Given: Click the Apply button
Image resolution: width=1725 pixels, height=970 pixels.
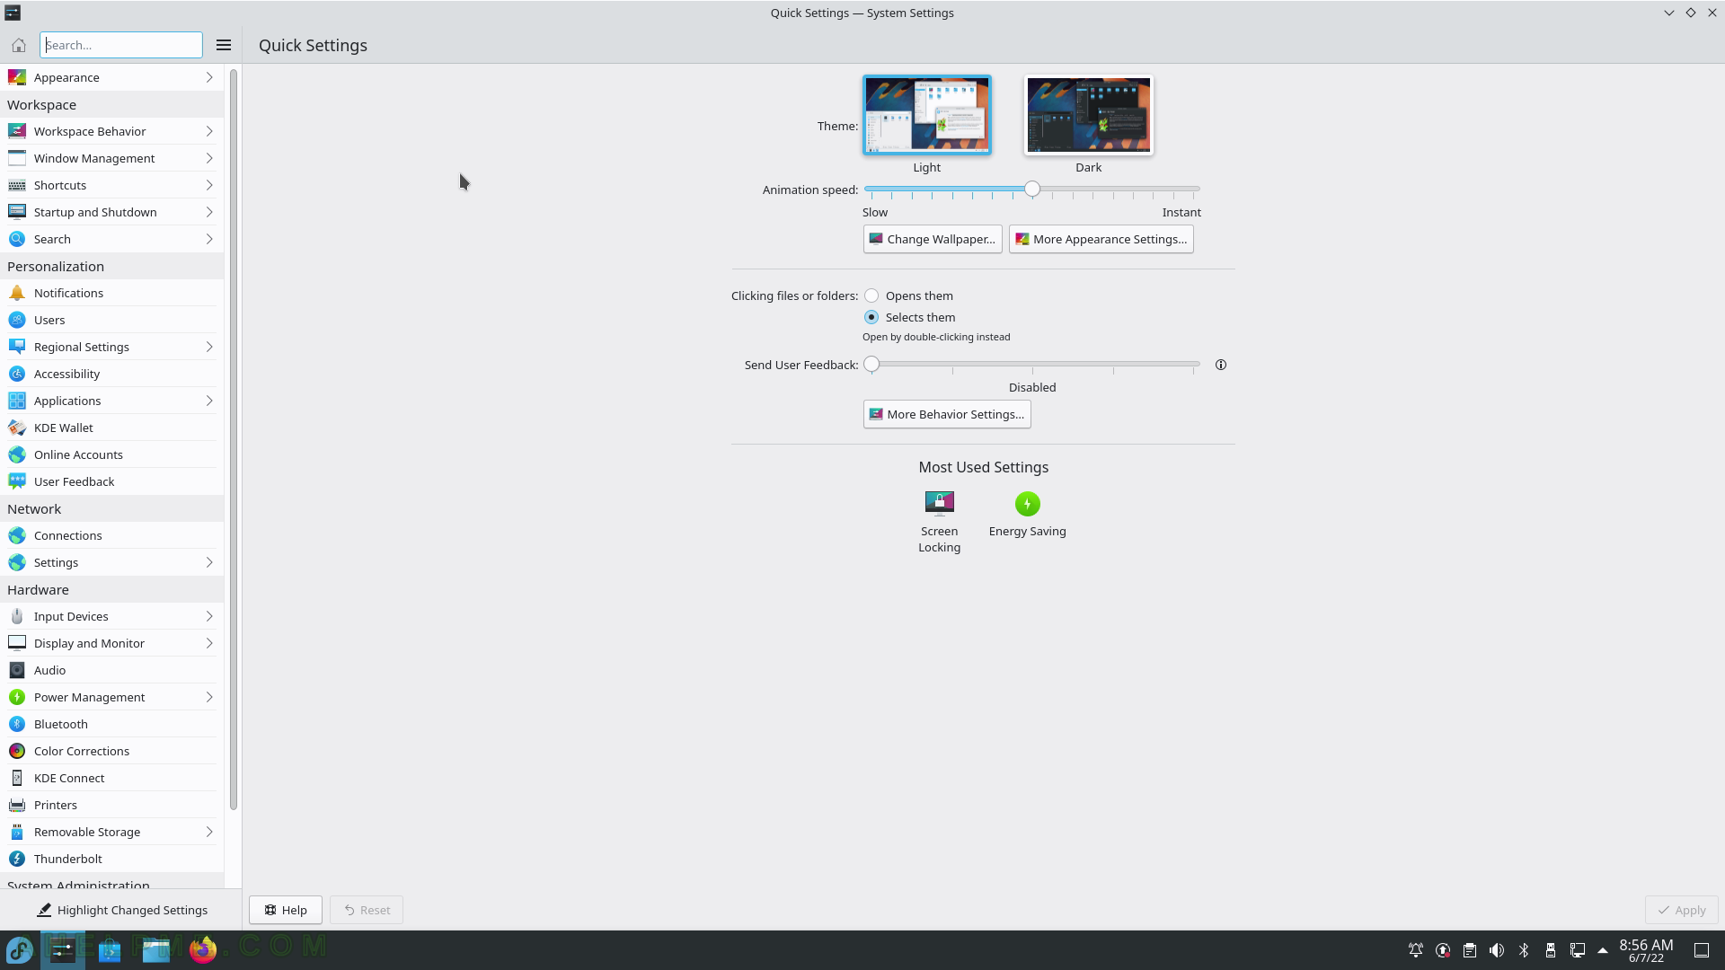Looking at the screenshot, I should (x=1681, y=910).
